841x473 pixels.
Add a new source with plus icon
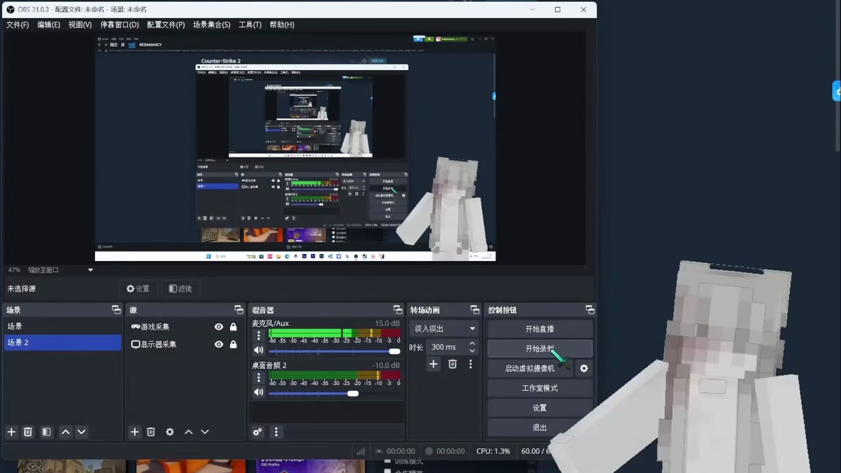(x=134, y=432)
